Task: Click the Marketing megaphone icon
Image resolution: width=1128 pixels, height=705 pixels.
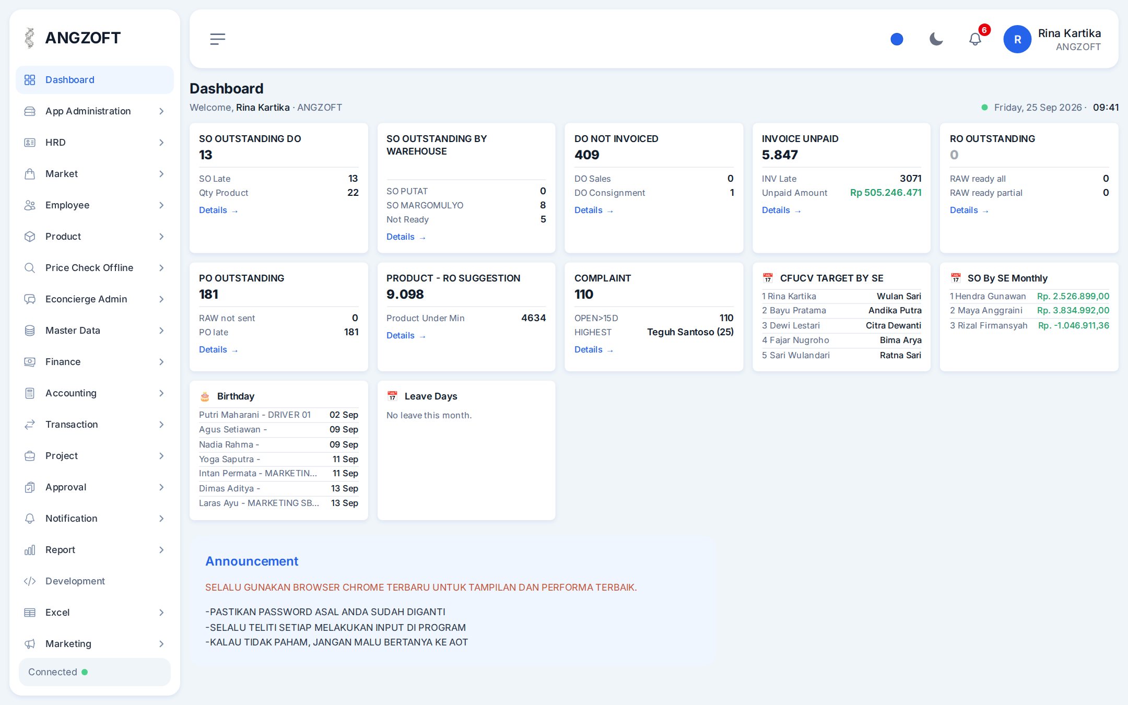Action: pyautogui.click(x=30, y=644)
